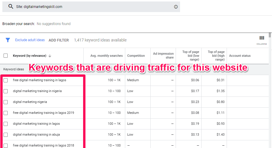Click the ADD FILTER button

point(59,40)
